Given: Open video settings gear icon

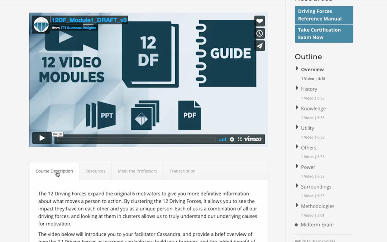Looking at the screenshot, I should click(232, 139).
